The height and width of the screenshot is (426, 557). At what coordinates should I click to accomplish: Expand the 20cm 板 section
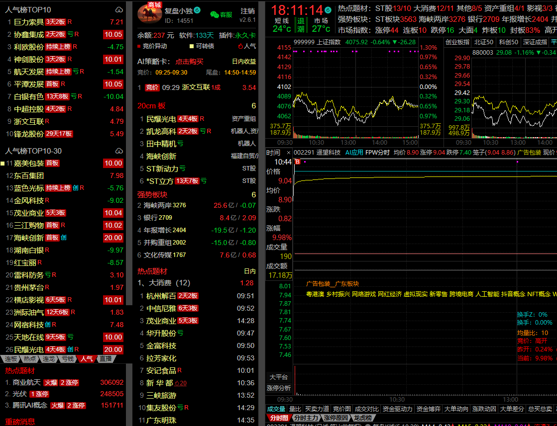pos(151,106)
